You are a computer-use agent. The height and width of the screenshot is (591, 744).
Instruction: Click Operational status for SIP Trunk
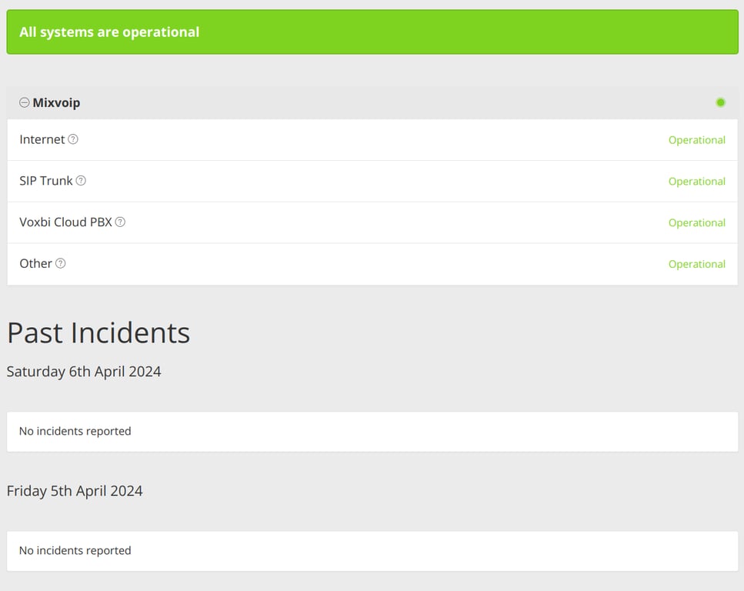point(696,182)
